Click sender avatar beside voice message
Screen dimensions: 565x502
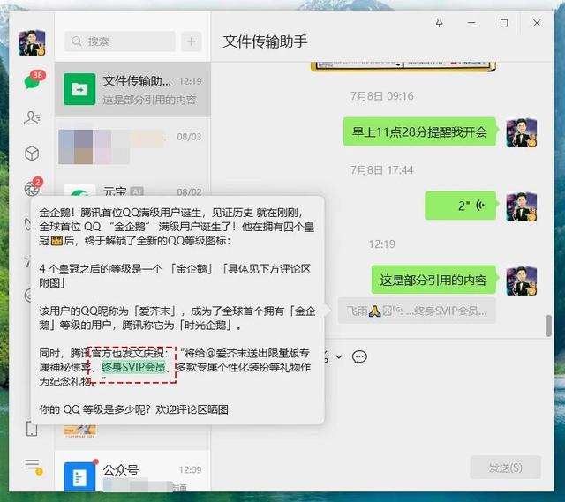point(522,206)
